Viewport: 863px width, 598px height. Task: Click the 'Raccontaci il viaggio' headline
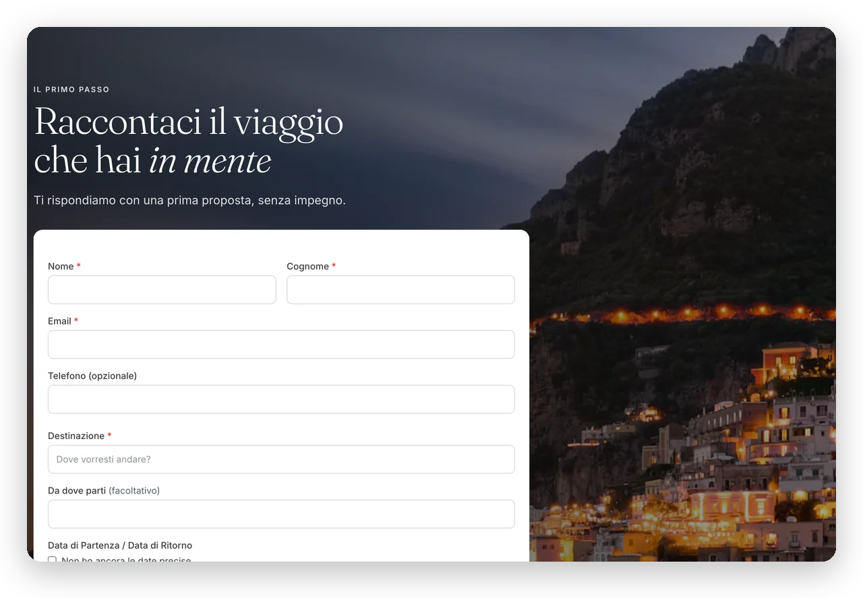pos(189,122)
